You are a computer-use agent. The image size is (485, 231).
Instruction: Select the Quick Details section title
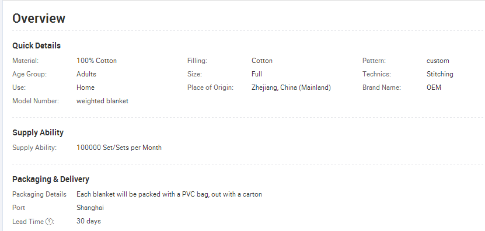(37, 45)
